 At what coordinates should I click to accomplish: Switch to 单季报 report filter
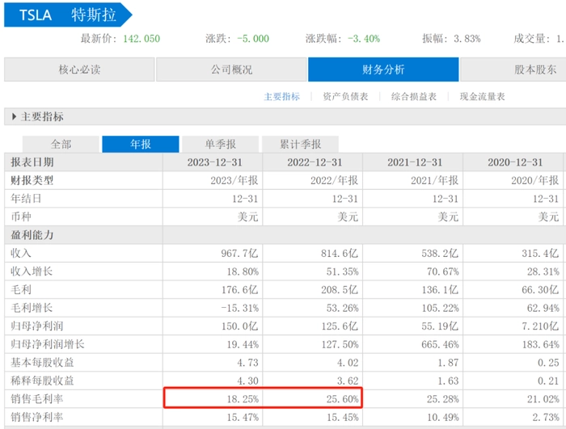coord(220,145)
